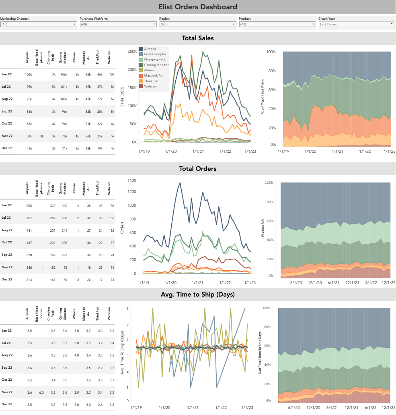Click the 1400 tick on orders chart

click(132, 181)
